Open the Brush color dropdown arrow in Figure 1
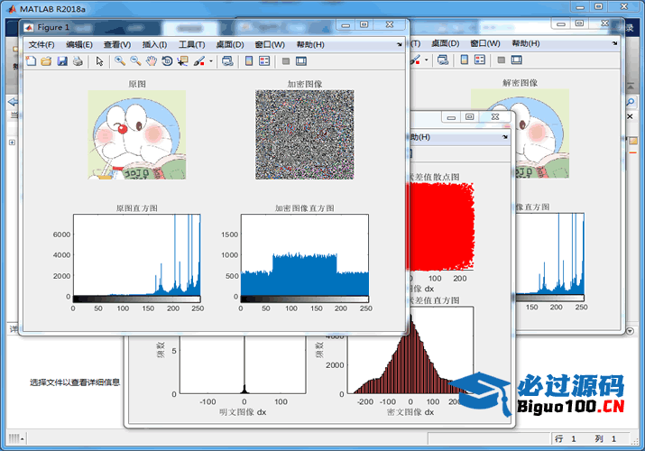Screen dimensions: 645x451 211,61
